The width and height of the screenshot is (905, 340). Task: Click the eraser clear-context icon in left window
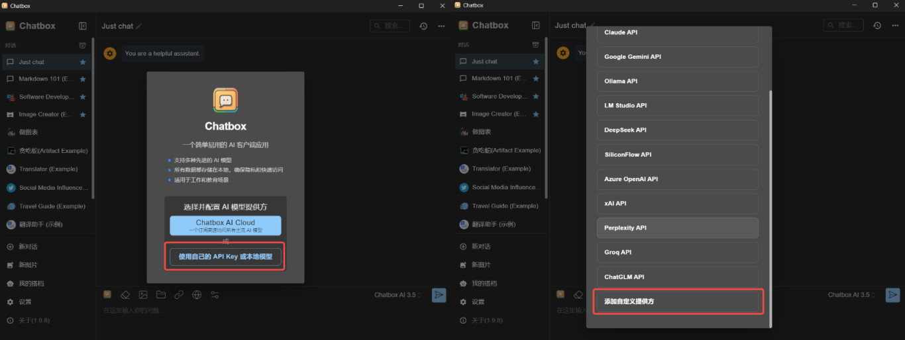tap(125, 294)
